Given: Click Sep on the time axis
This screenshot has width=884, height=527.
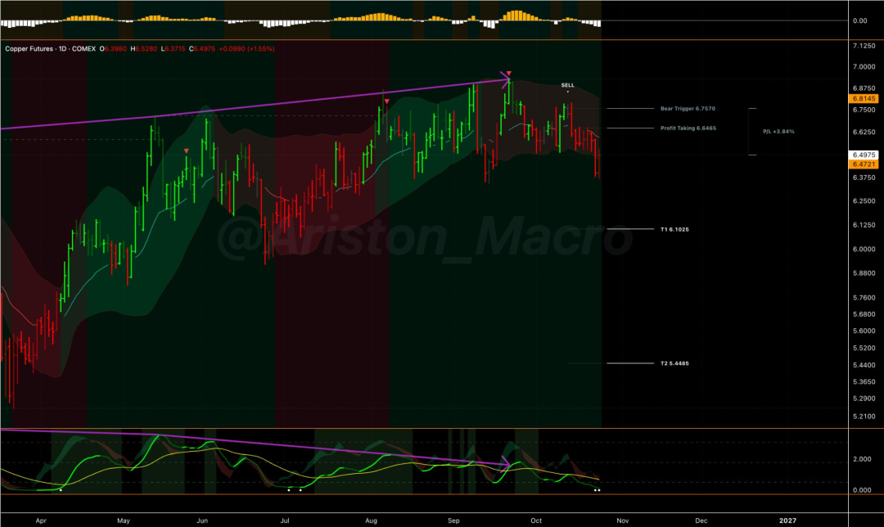Looking at the screenshot, I should [453, 520].
